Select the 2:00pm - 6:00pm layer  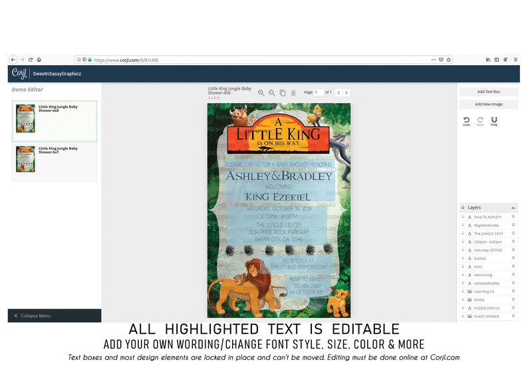point(489,241)
